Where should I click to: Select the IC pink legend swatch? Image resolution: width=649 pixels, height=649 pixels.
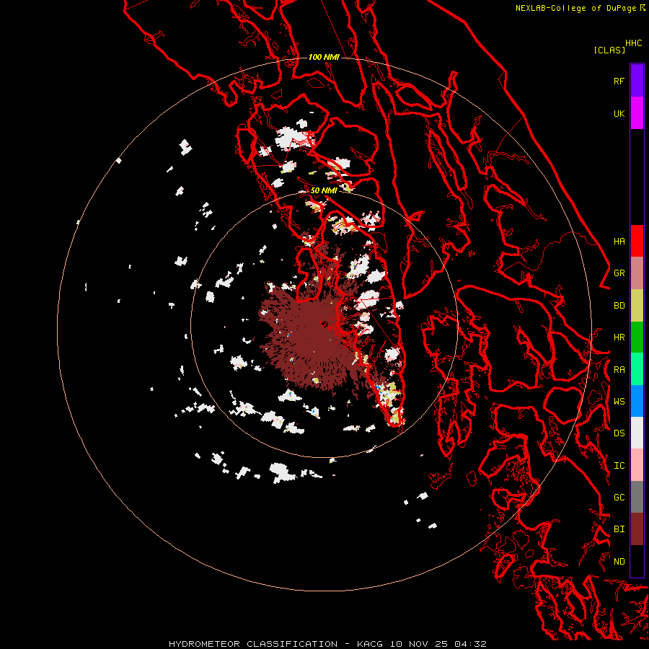637,465
